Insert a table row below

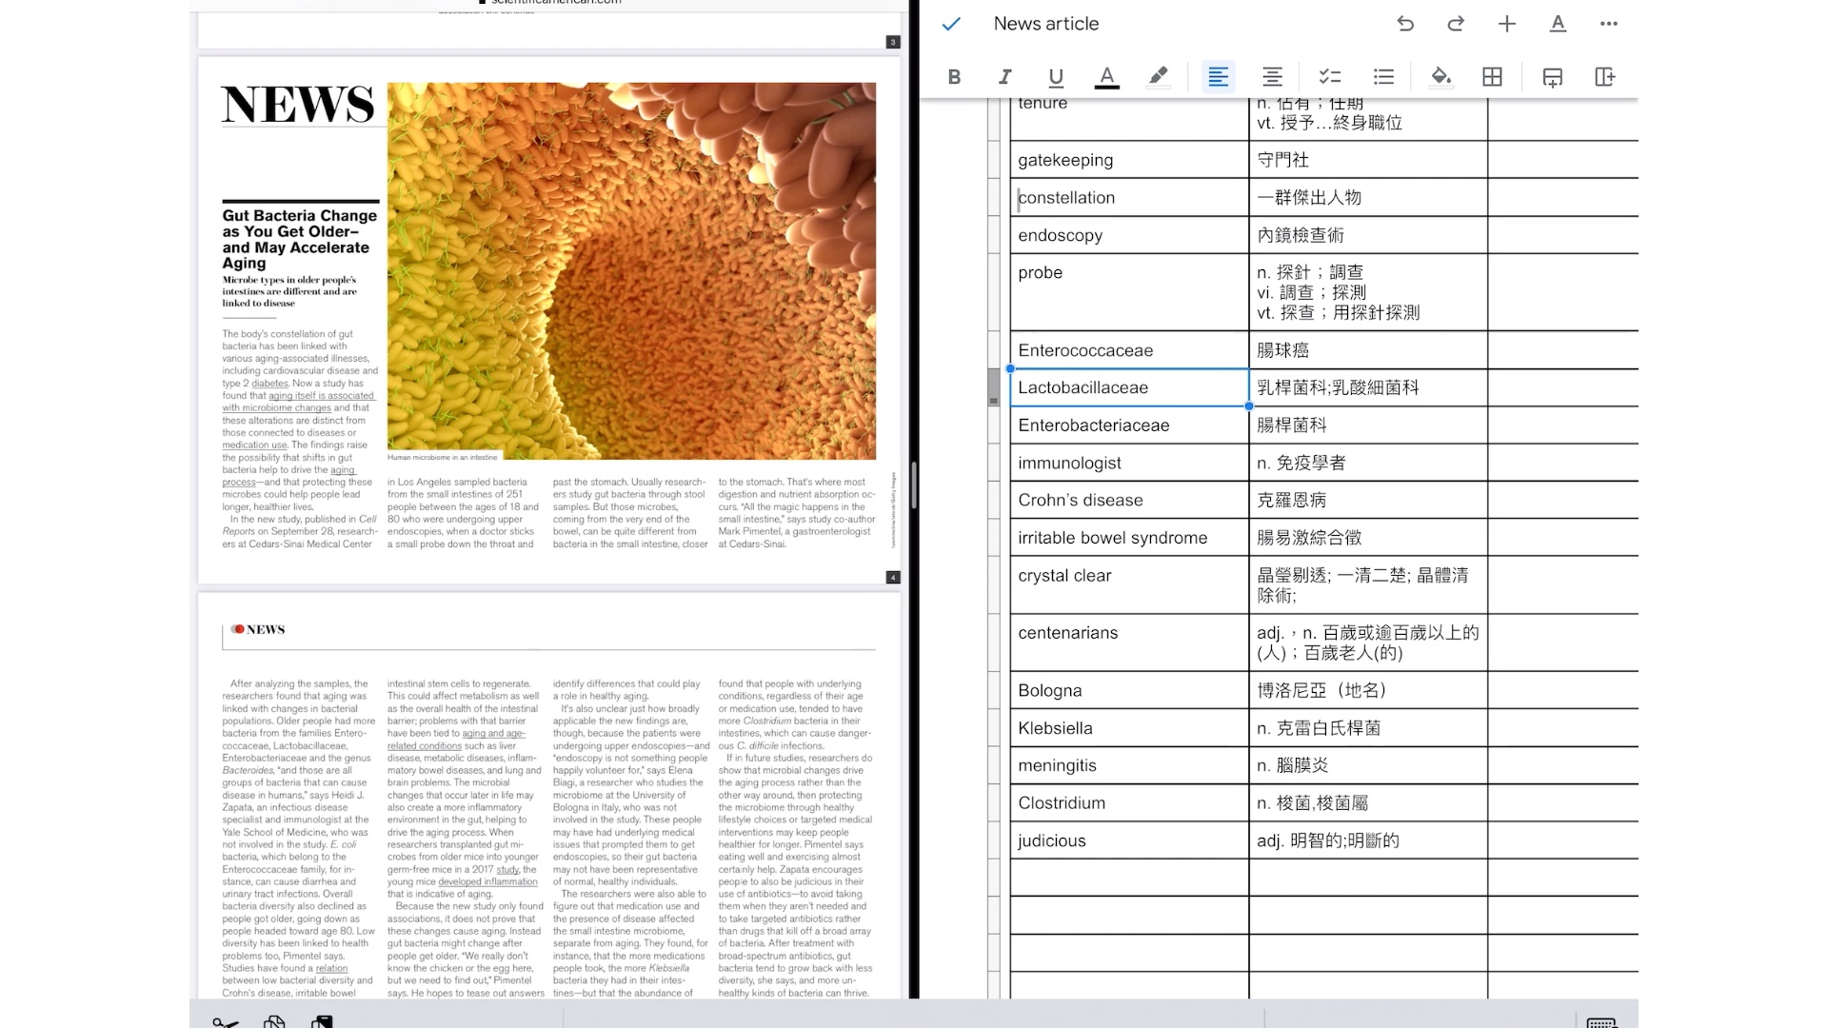click(x=1553, y=77)
